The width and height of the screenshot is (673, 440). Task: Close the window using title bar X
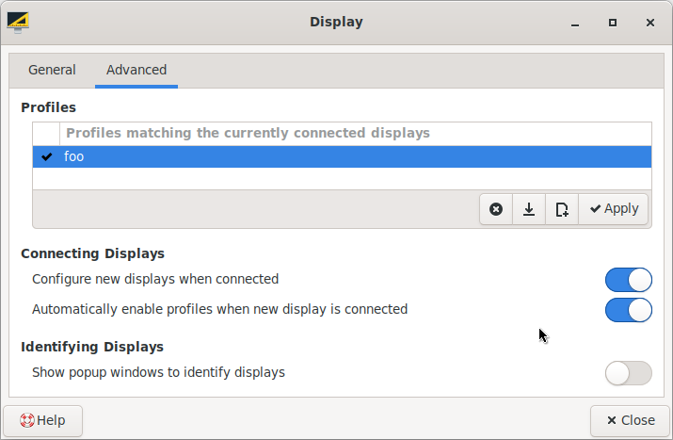point(650,23)
